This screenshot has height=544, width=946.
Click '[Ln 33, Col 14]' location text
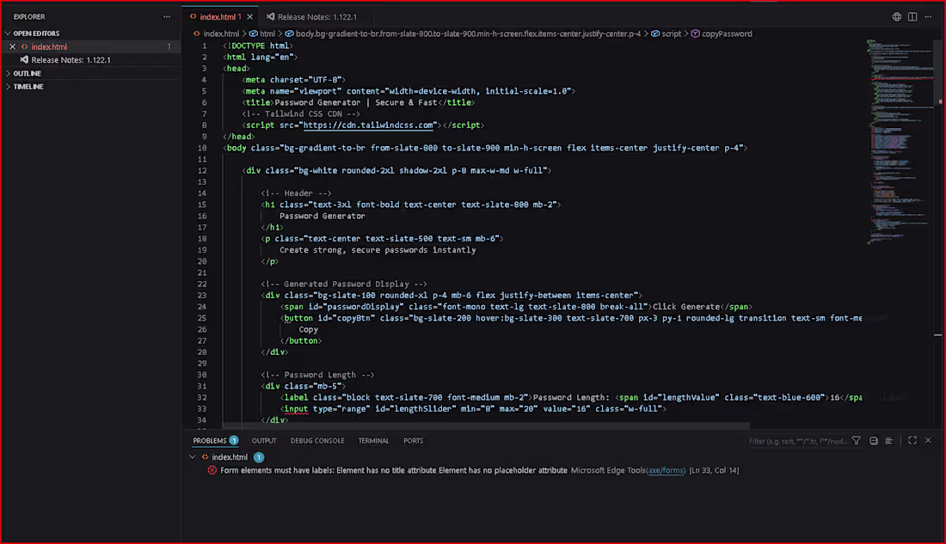[714, 470]
